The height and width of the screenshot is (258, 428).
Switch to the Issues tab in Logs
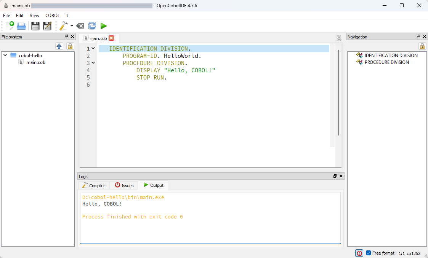(x=124, y=185)
